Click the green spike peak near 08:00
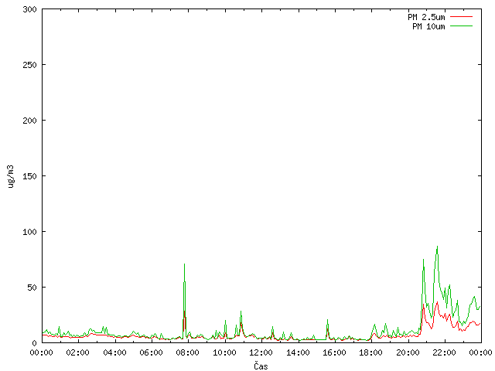This screenshot has width=495, height=371. (184, 264)
